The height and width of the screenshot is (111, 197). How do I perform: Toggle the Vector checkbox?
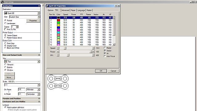point(105,51)
